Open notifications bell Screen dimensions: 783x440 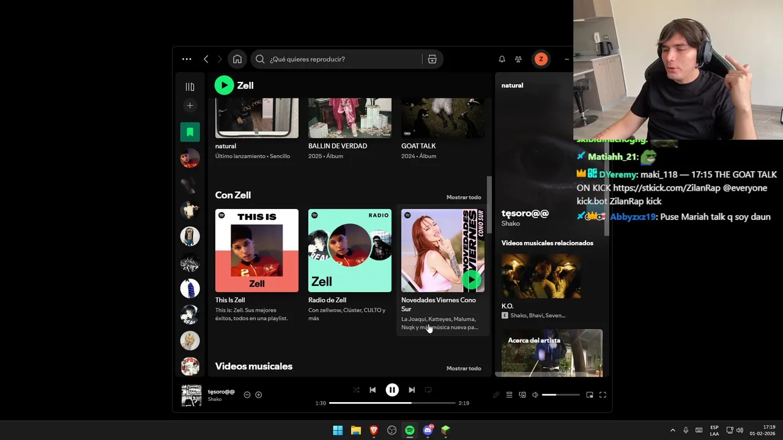(x=502, y=59)
